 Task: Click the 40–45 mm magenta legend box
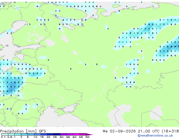pos(77,134)
